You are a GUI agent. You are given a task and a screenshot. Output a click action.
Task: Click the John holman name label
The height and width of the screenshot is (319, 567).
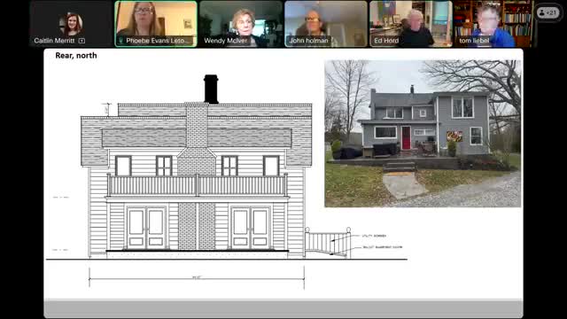[x=308, y=41]
